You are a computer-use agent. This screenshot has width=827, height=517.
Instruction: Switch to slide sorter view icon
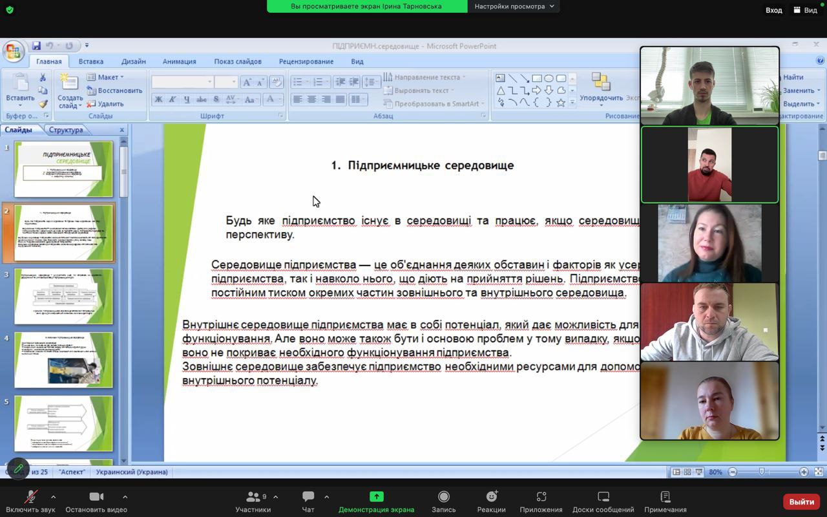click(689, 472)
